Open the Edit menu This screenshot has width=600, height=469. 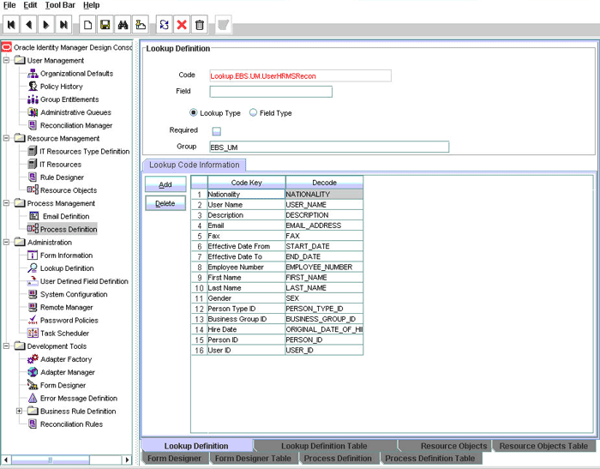click(30, 5)
